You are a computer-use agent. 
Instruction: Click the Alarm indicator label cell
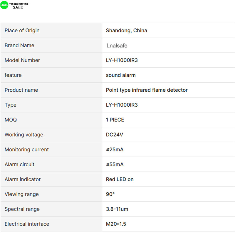point(51,179)
